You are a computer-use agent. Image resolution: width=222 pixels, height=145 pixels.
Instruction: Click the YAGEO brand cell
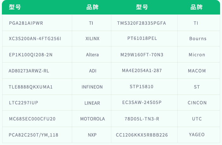[x=197, y=135]
